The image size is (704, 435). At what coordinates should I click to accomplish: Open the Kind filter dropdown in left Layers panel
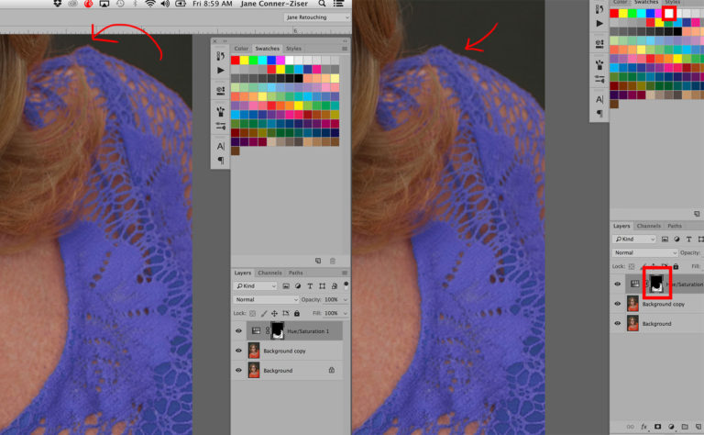tap(255, 285)
